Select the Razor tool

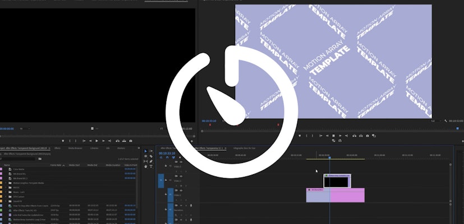(151, 156)
